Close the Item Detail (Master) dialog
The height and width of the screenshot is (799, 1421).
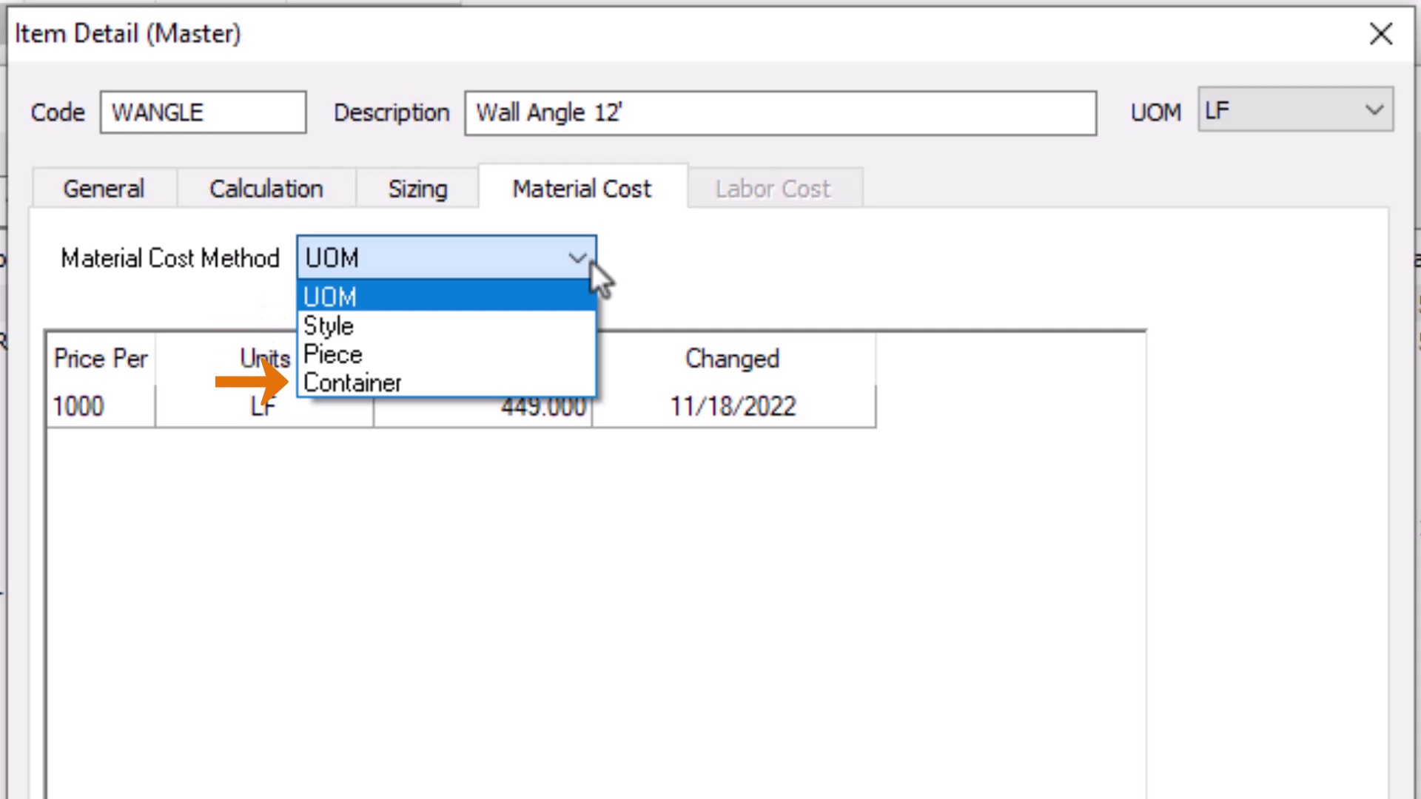1380,34
